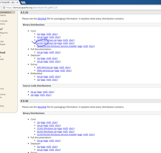Open Connectors in the sidebar
The width and height of the screenshot is (161, 153).
point(5,12)
